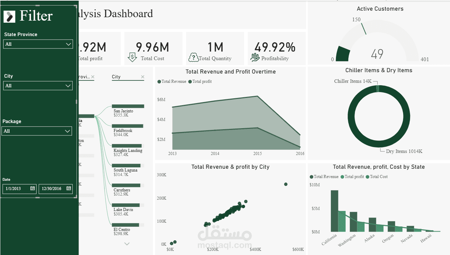The image size is (450, 255).
Task: Click Total Revenue legend in State chart
Action: point(324,177)
